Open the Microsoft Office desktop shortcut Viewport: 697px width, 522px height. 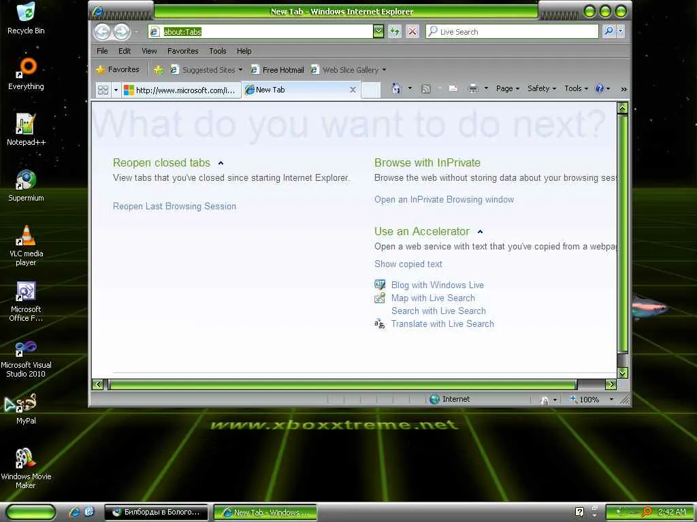[x=26, y=301]
